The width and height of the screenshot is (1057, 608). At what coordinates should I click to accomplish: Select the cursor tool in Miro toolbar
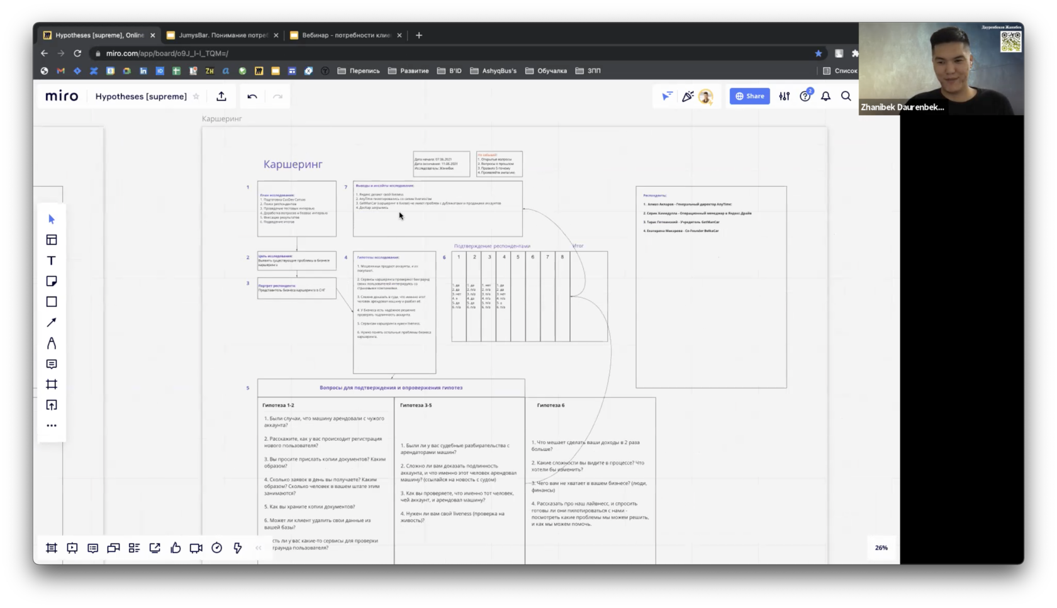click(52, 219)
